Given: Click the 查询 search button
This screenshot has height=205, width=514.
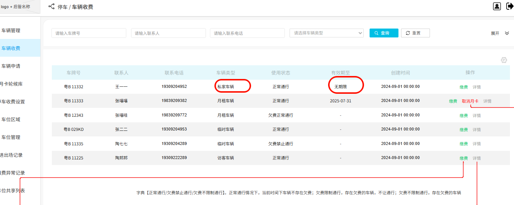Looking at the screenshot, I should tap(384, 33).
